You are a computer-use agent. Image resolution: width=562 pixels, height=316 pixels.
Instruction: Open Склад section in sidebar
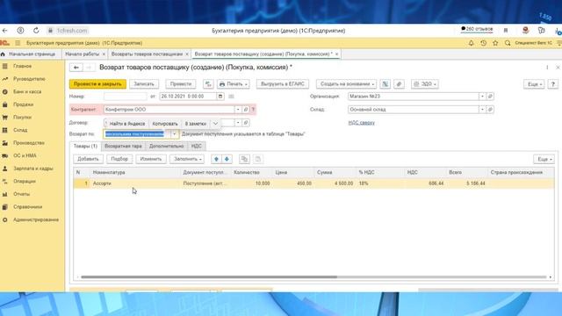click(x=20, y=130)
